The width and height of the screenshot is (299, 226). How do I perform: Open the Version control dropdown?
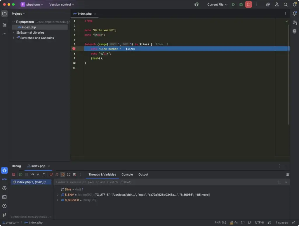[x=62, y=4]
